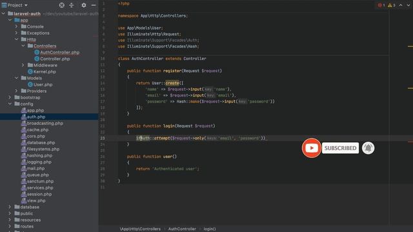
Task: Expand the public folder
Action: pos(10,213)
